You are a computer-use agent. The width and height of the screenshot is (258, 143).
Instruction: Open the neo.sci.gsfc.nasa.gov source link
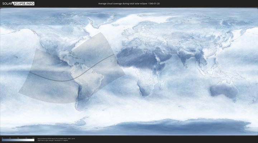click(48, 140)
